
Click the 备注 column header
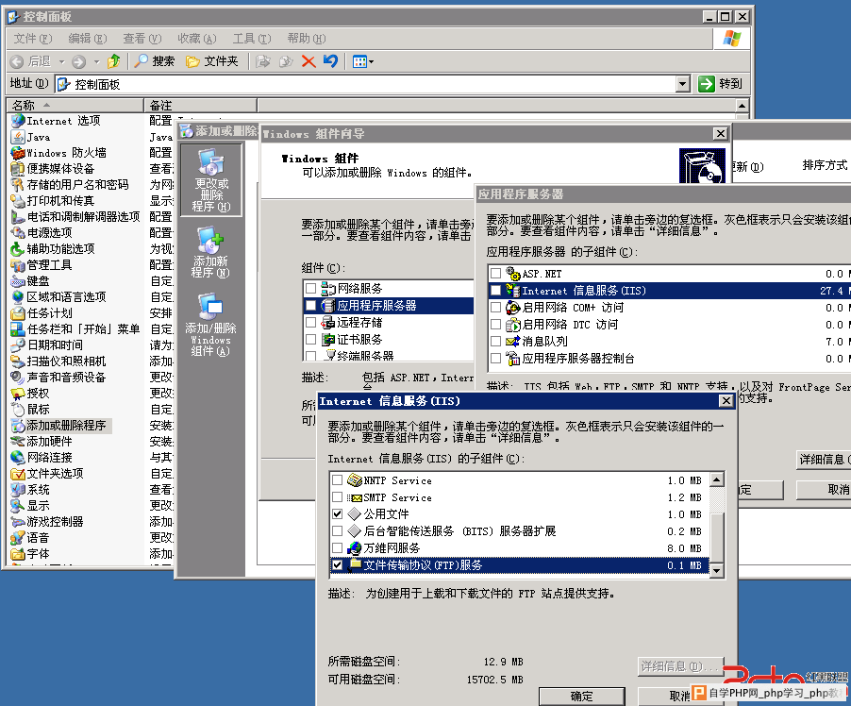coord(200,105)
